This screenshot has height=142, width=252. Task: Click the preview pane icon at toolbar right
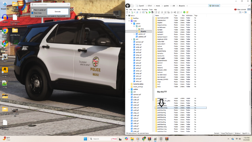click(245, 12)
